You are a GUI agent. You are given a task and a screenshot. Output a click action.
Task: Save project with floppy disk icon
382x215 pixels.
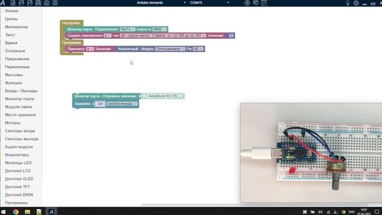point(38,3)
